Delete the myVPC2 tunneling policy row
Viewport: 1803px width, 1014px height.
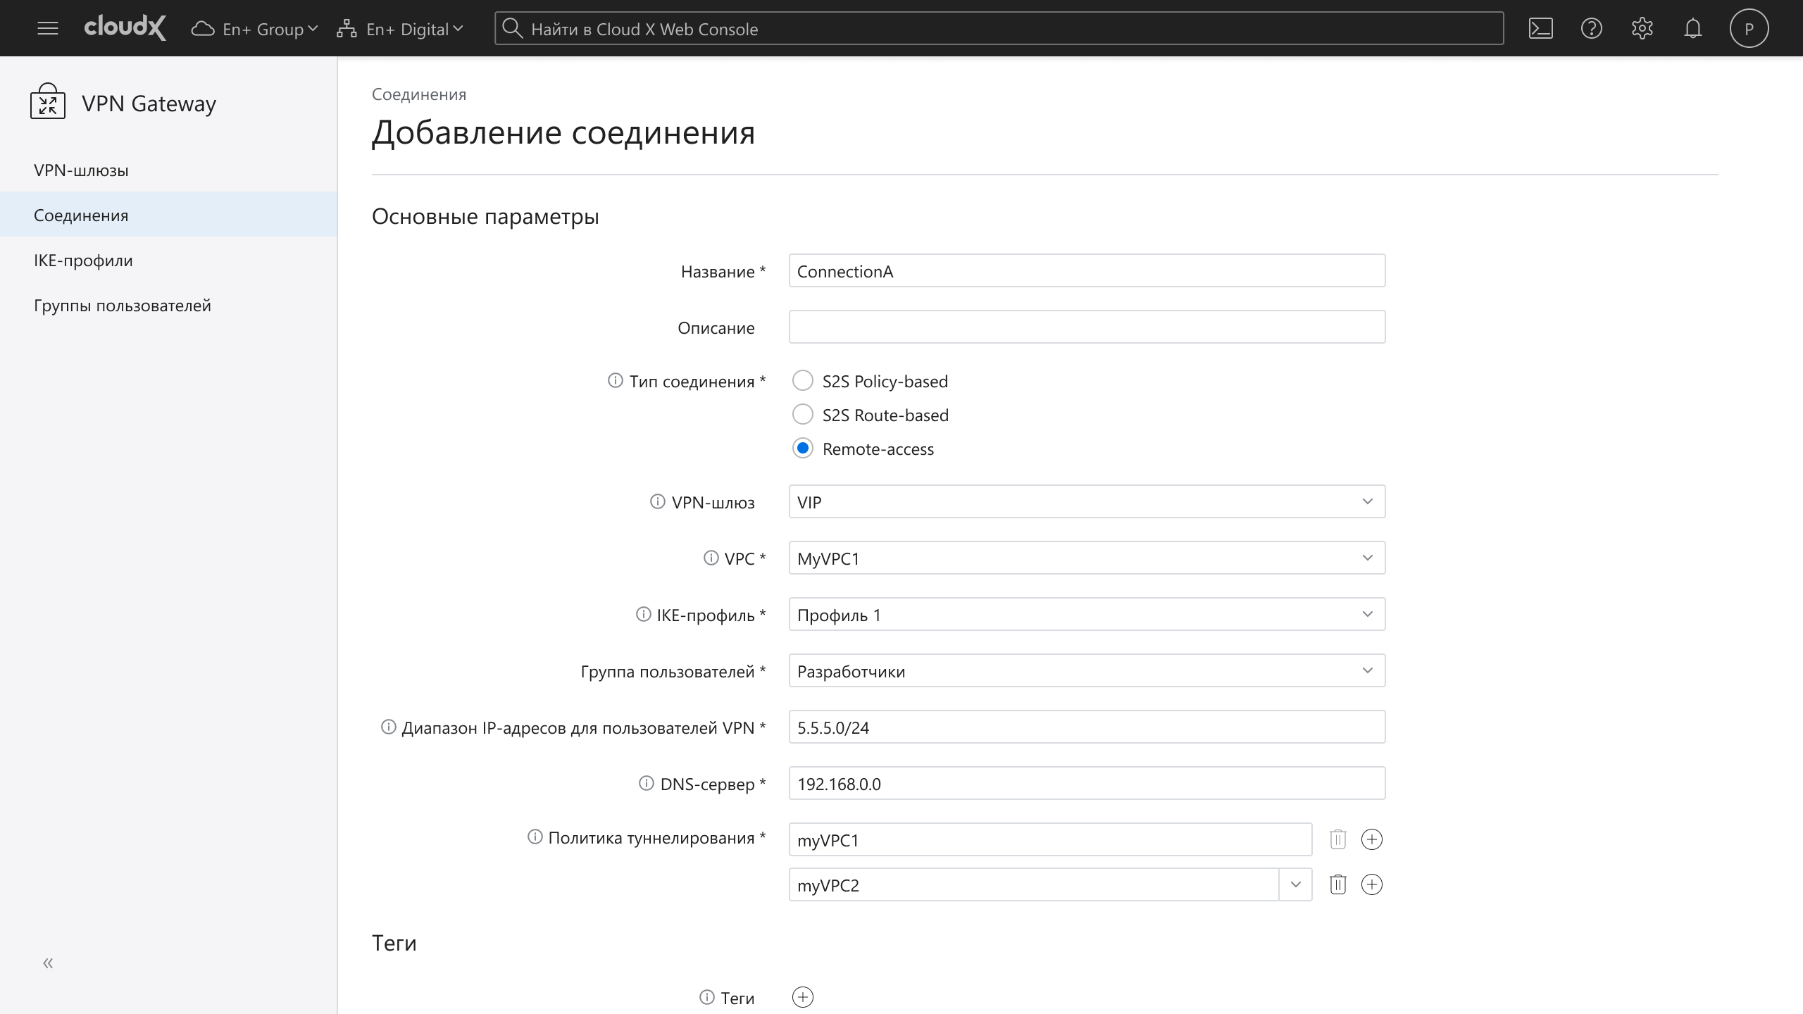[1337, 884]
